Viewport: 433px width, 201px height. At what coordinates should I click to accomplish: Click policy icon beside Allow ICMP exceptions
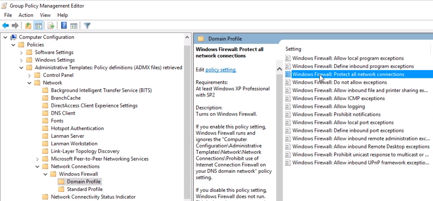[x=288, y=99]
